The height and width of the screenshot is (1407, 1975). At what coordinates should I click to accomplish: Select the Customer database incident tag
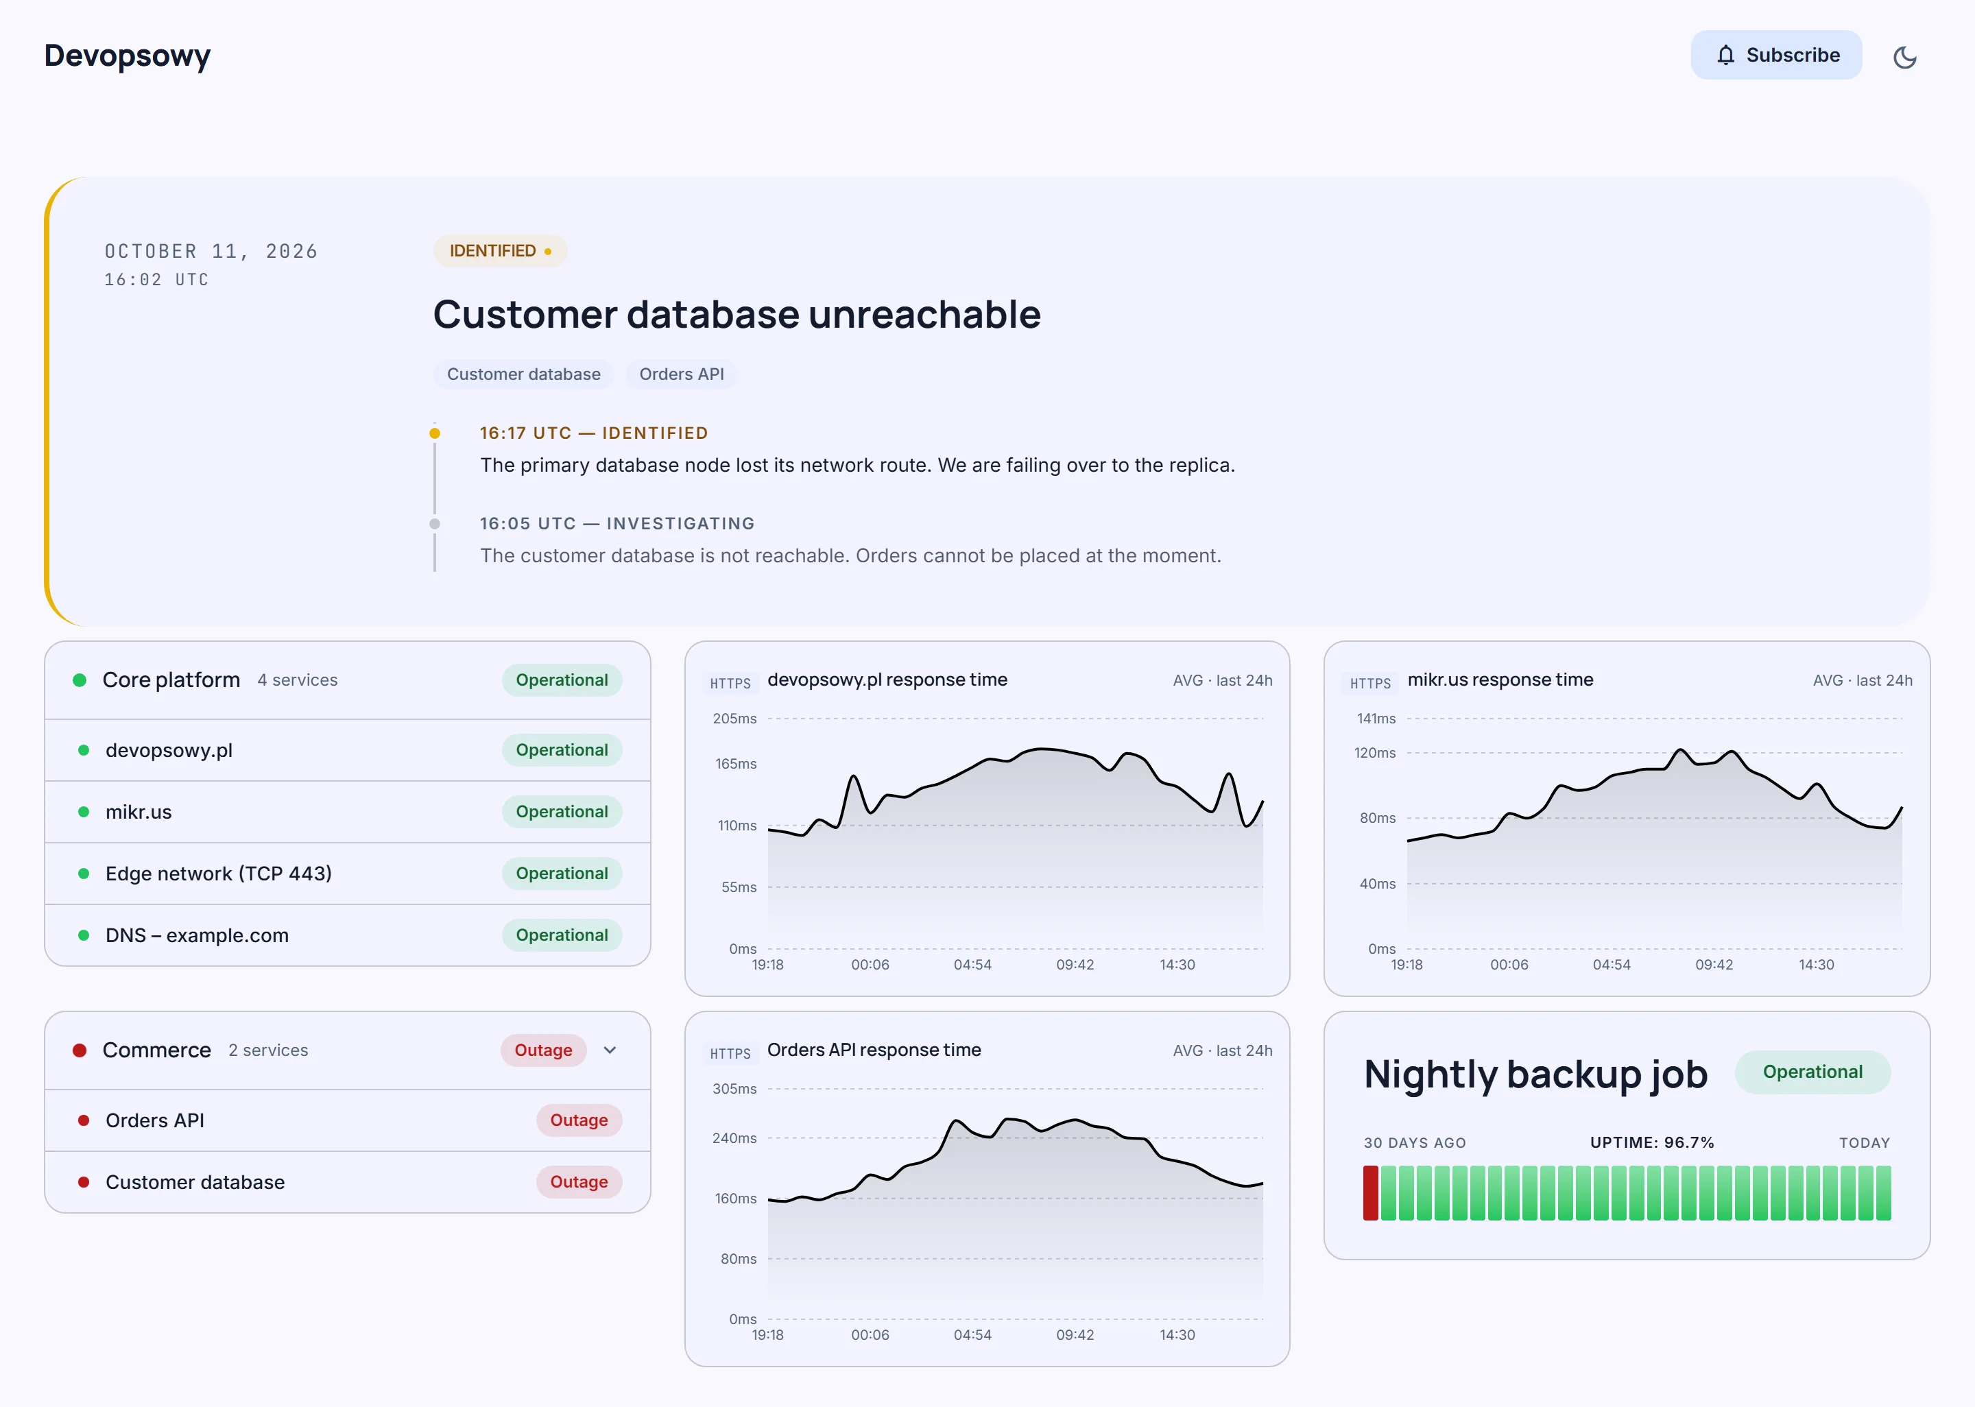point(523,374)
